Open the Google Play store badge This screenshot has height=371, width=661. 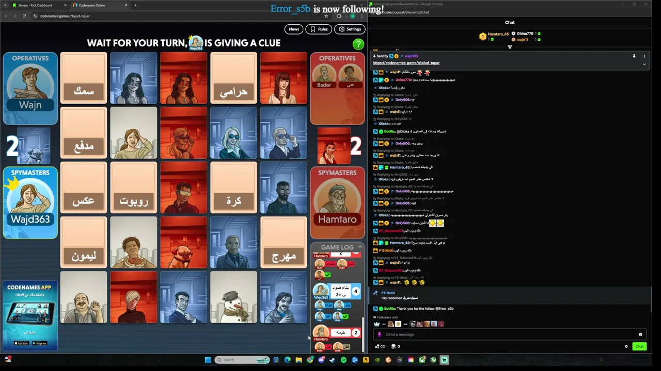40,343
